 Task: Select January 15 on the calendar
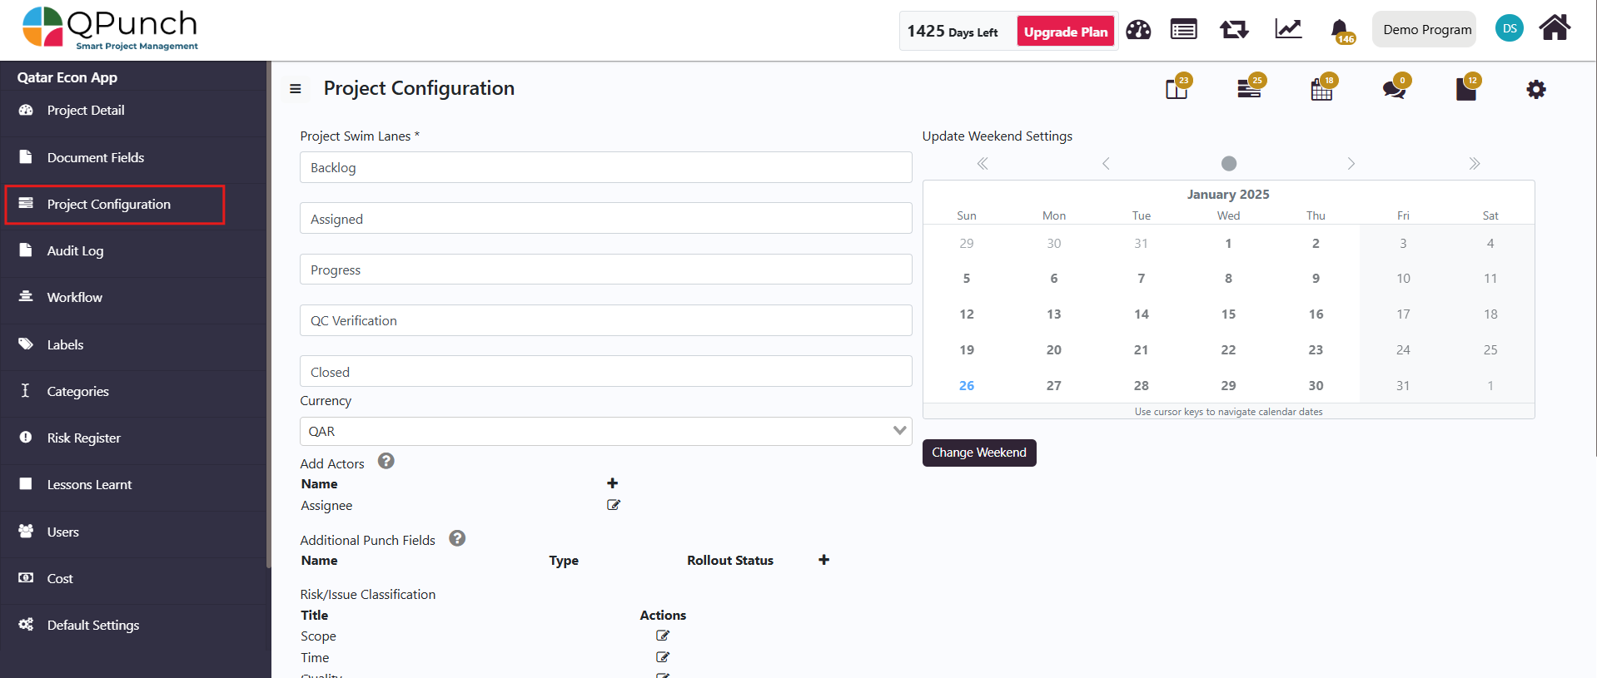point(1228,314)
